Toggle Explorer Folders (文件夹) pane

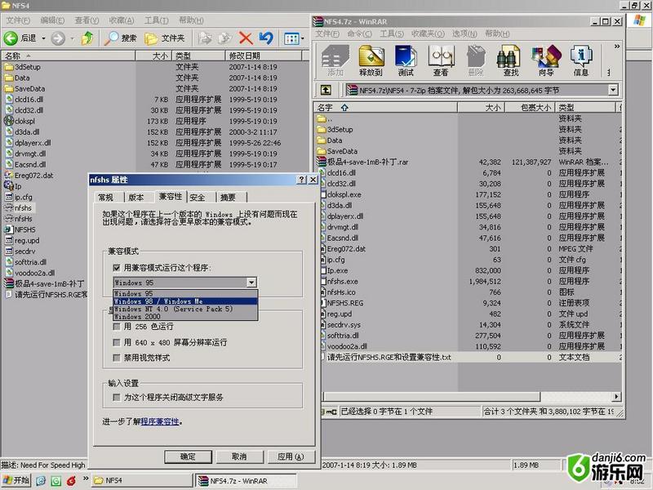[164, 38]
